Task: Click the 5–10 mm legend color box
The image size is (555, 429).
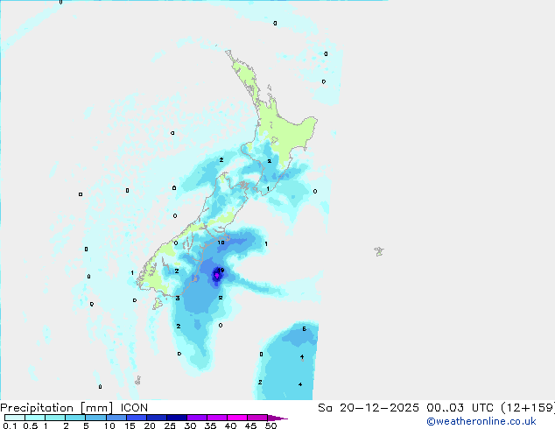Action: coord(95,418)
